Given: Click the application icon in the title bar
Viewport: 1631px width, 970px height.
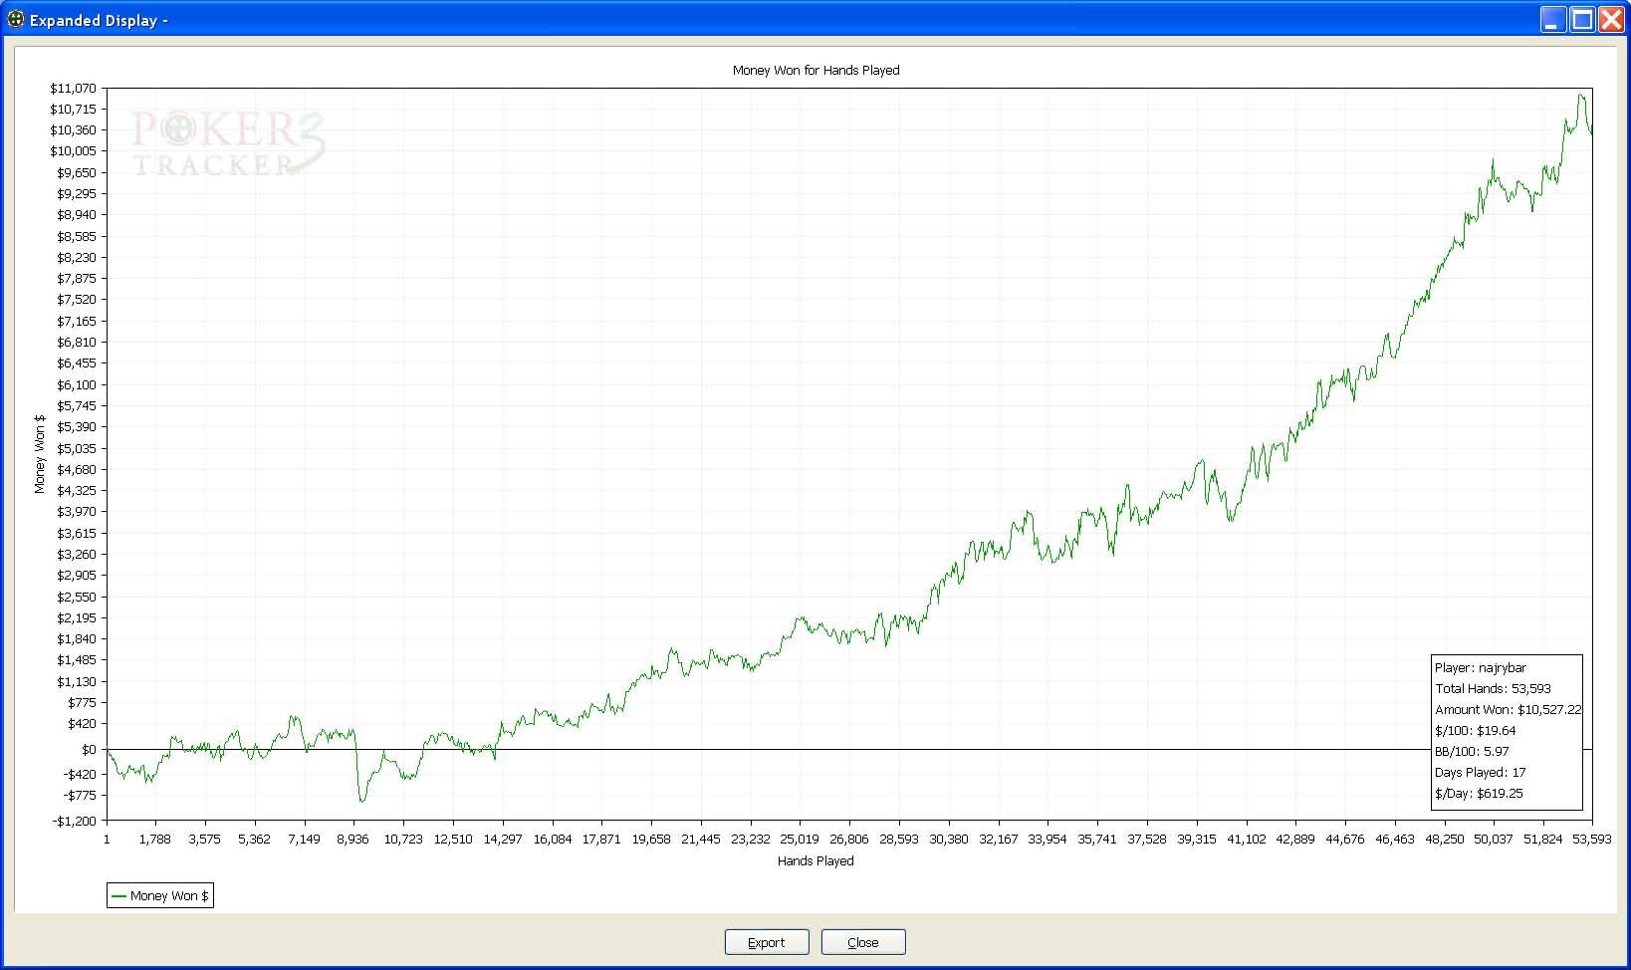Looking at the screenshot, I should [16, 19].
